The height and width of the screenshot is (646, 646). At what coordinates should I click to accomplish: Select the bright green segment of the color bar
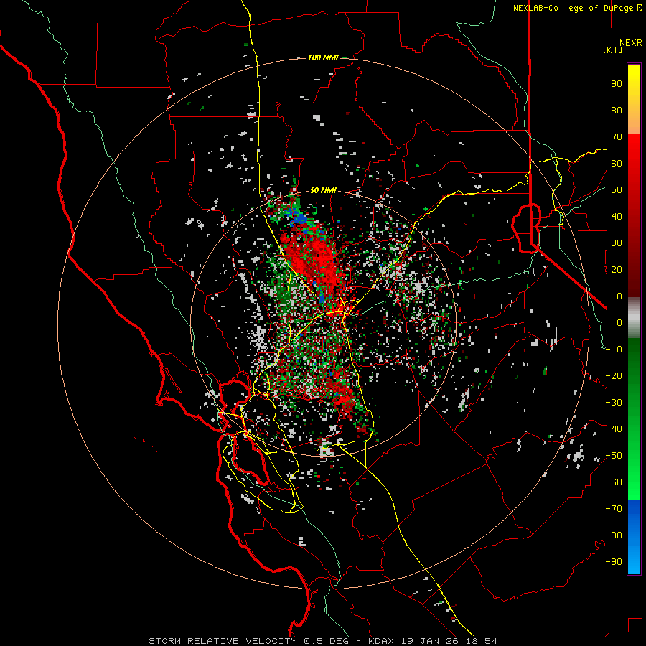click(x=634, y=457)
